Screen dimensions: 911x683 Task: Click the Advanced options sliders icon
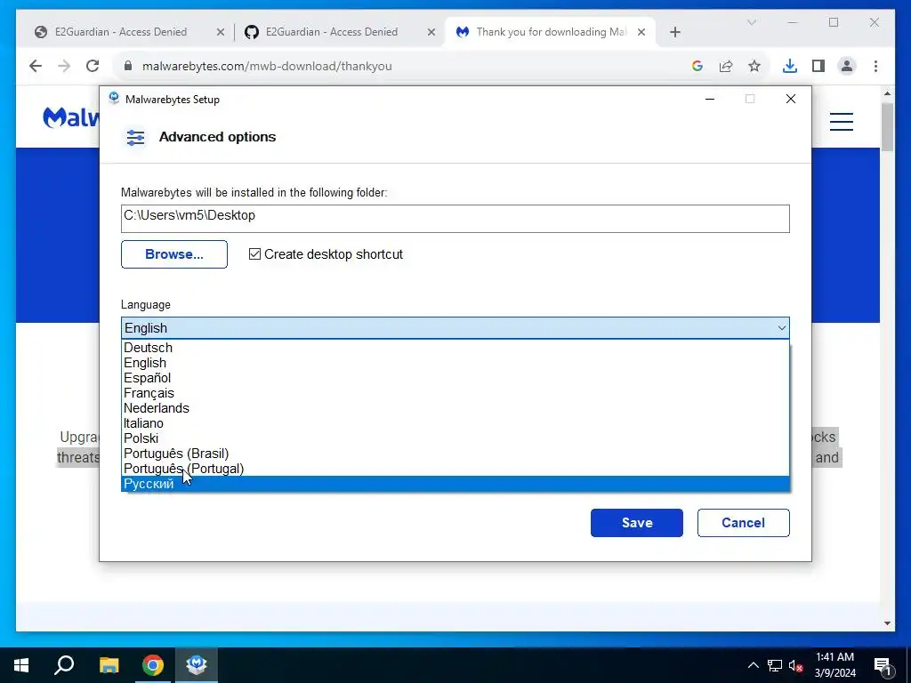pos(135,138)
